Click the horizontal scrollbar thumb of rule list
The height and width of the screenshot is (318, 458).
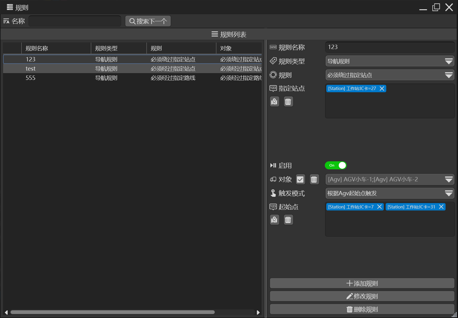tap(112, 312)
